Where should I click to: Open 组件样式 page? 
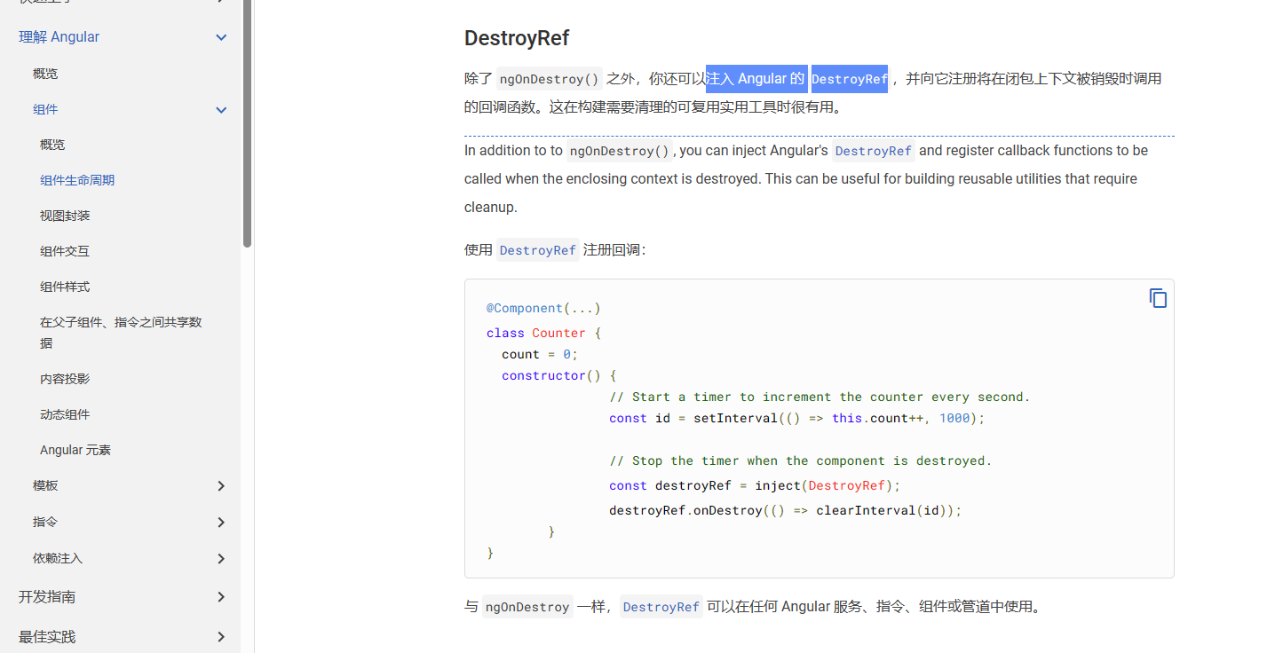(x=65, y=287)
